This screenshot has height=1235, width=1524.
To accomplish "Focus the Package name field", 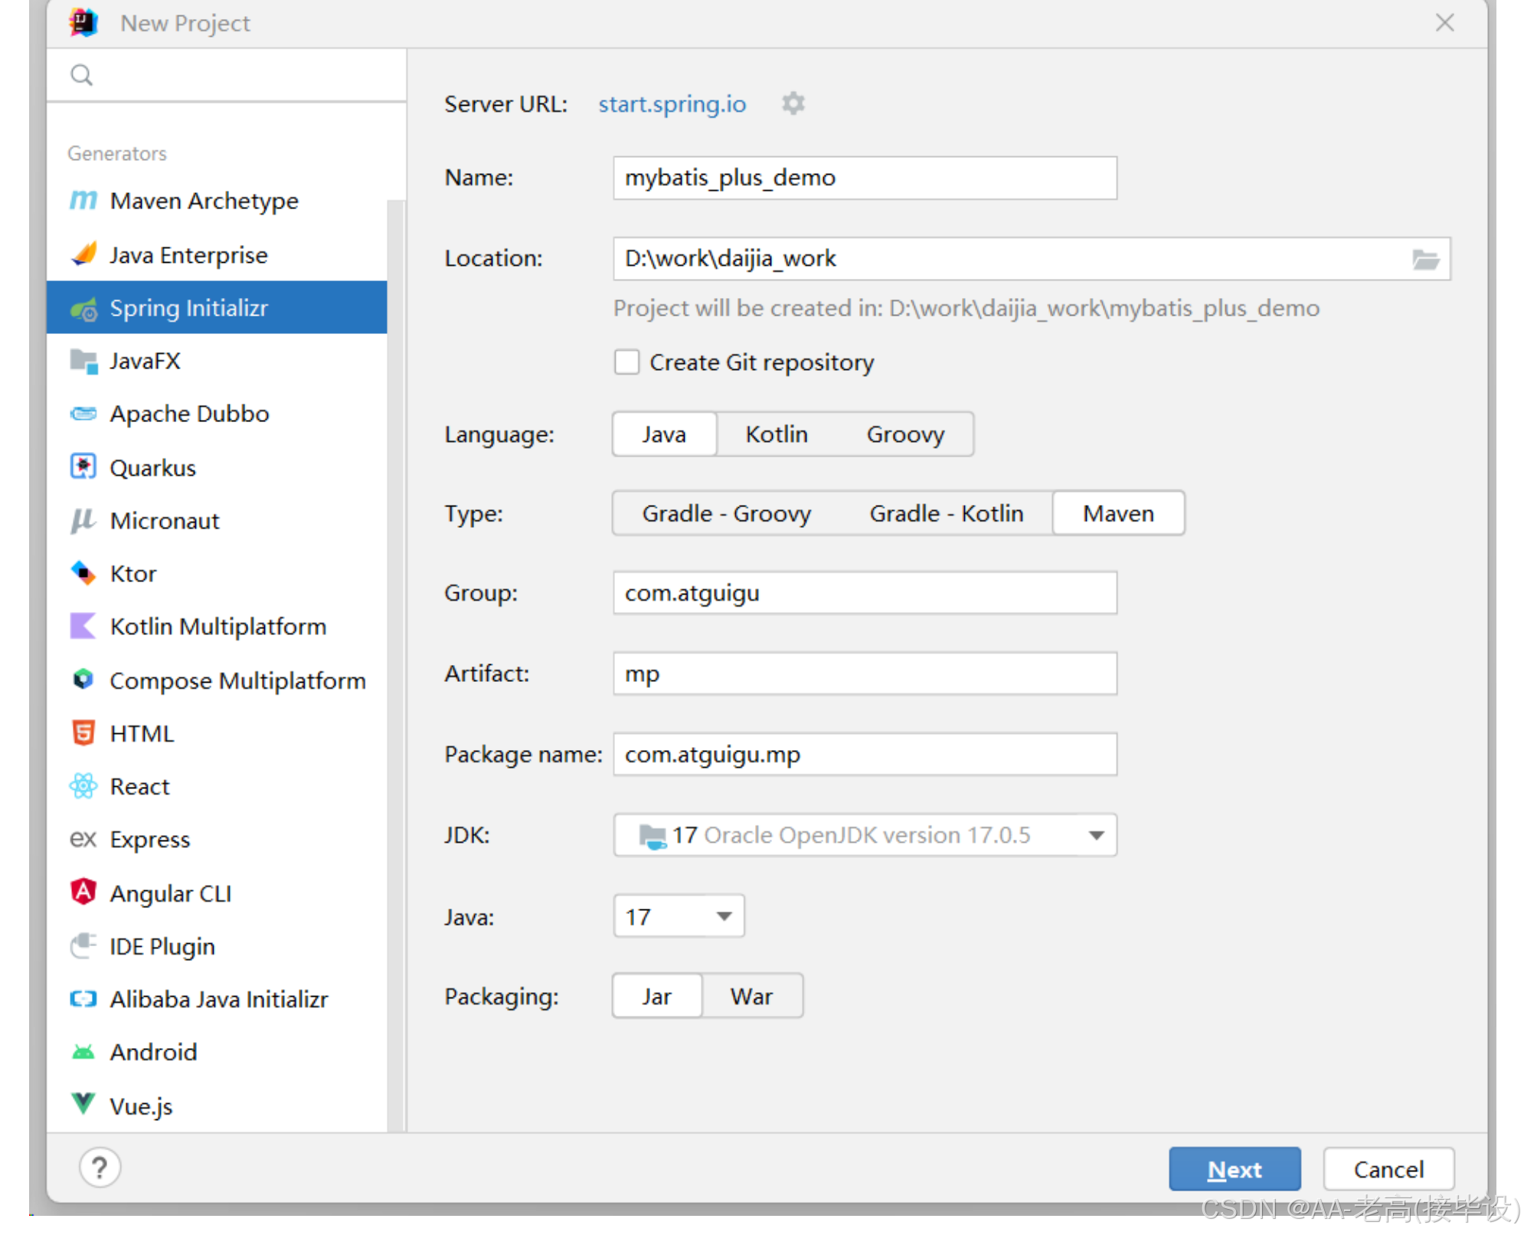I will [865, 755].
